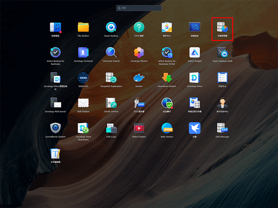The width and height of the screenshot is (278, 208).
Task: Launch Universal Search app
Action: coord(111,53)
